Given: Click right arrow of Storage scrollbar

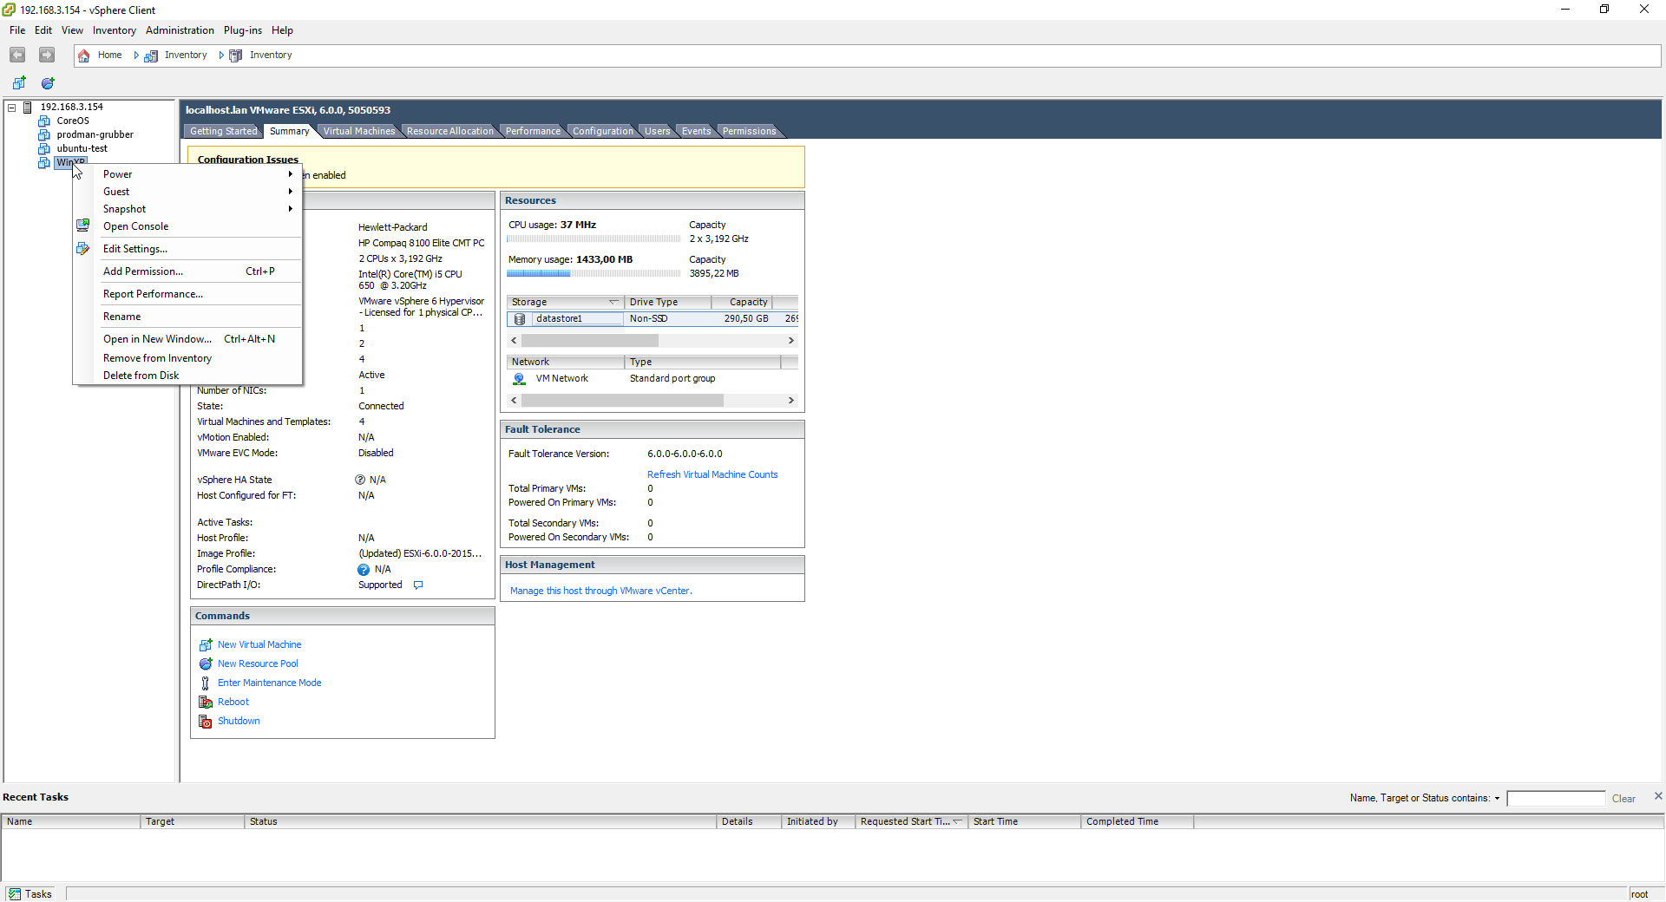Looking at the screenshot, I should 790,341.
